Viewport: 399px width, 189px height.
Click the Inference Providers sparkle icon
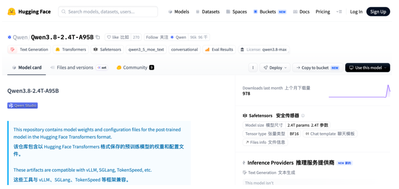tap(244, 163)
